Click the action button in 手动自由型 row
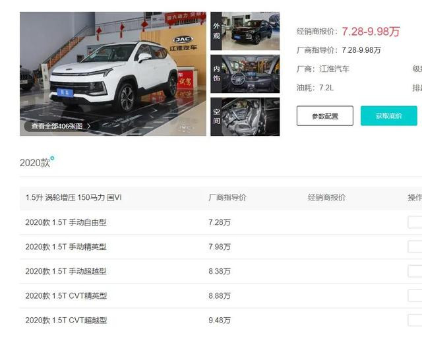 (x=415, y=223)
